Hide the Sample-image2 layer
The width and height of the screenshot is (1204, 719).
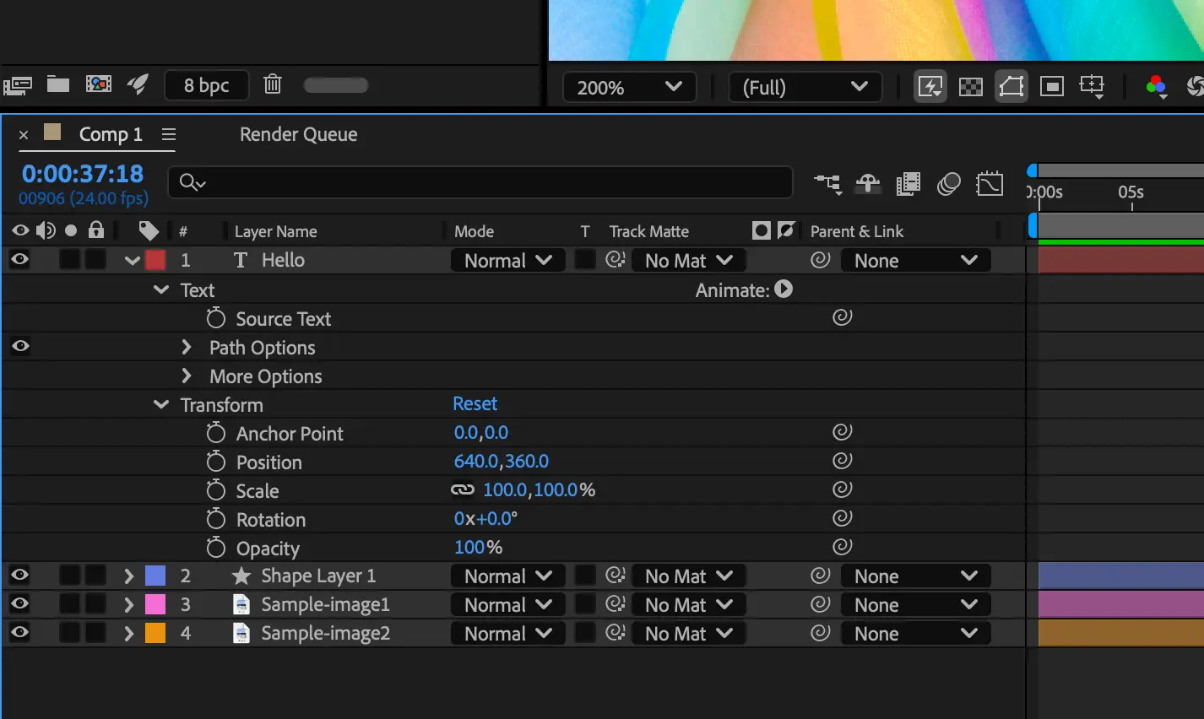(19, 633)
